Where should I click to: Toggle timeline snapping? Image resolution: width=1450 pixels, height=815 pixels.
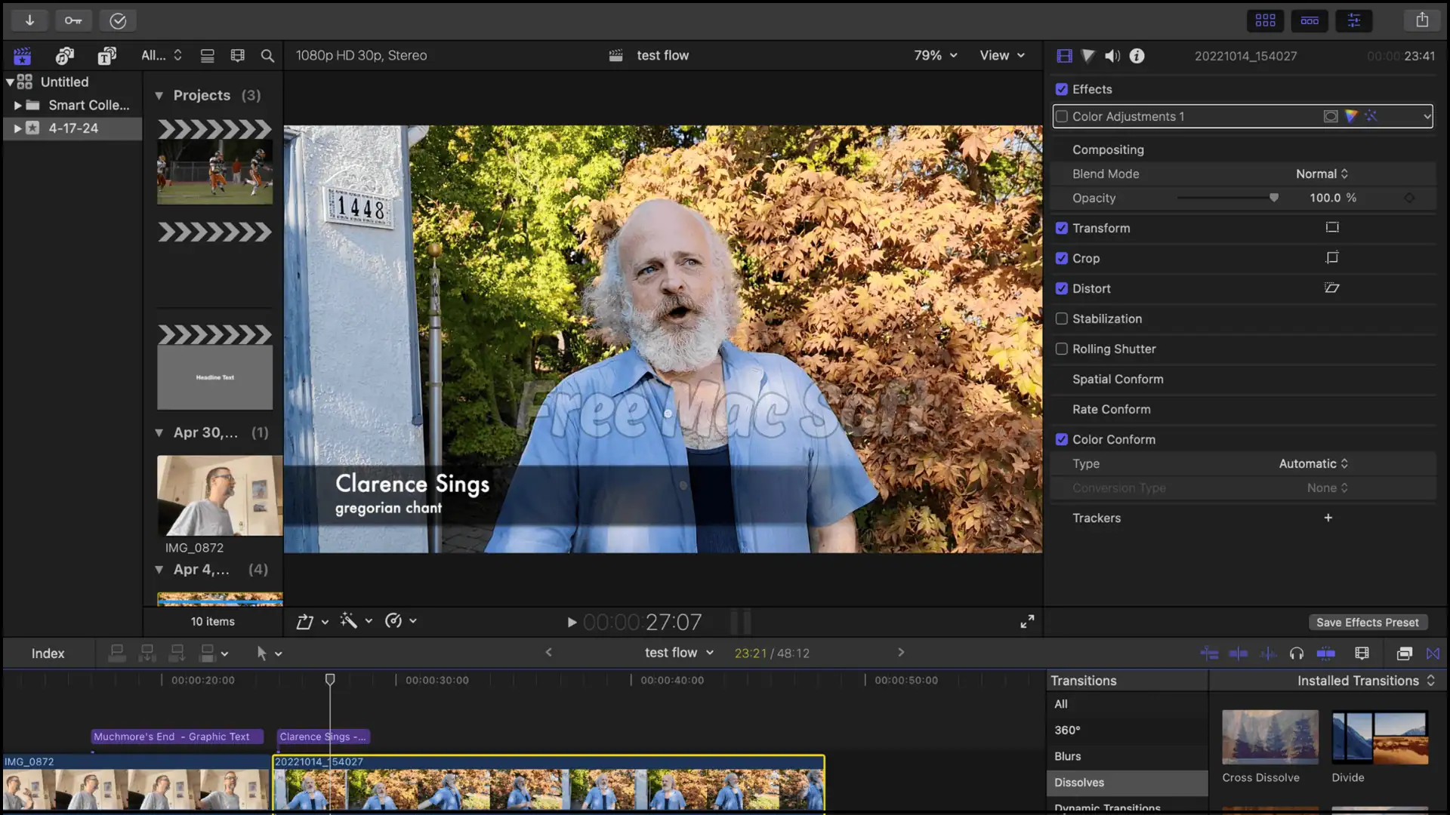coord(1433,654)
